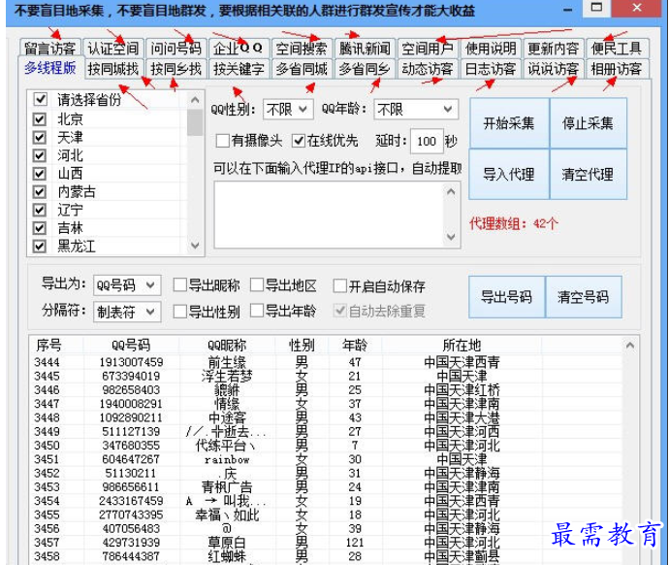Screen dimensions: 669x565
Task: Enable the 导出地区 checkbox
Action: pyautogui.click(x=257, y=284)
